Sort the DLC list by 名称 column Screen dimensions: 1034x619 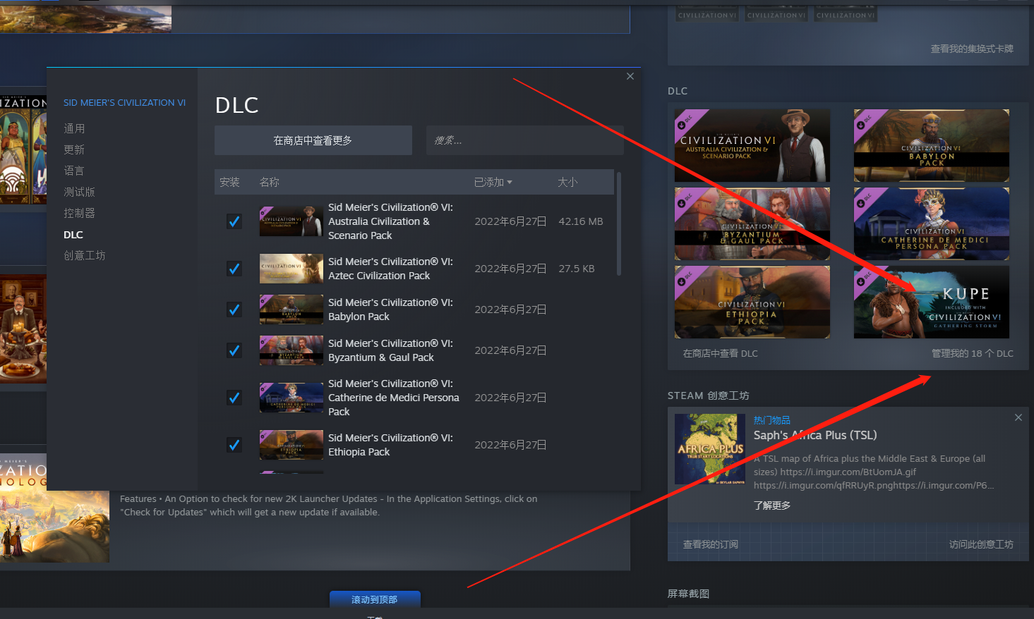[x=270, y=183]
